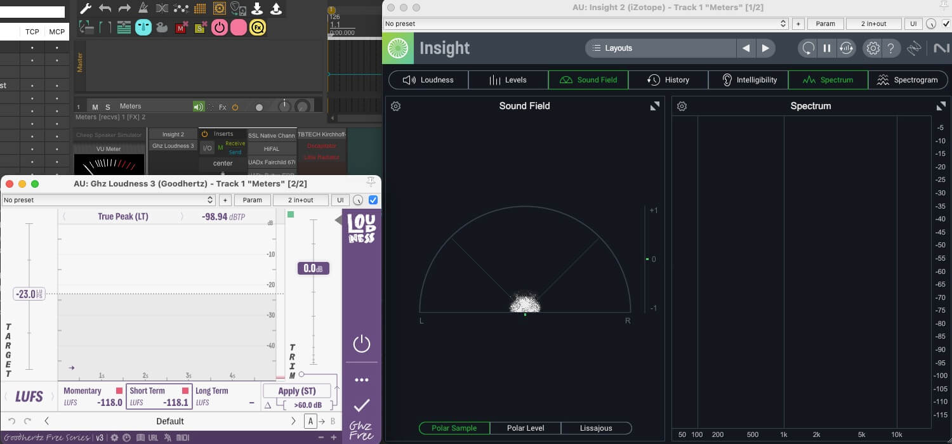Select the Loudness tab in Insight

428,80
